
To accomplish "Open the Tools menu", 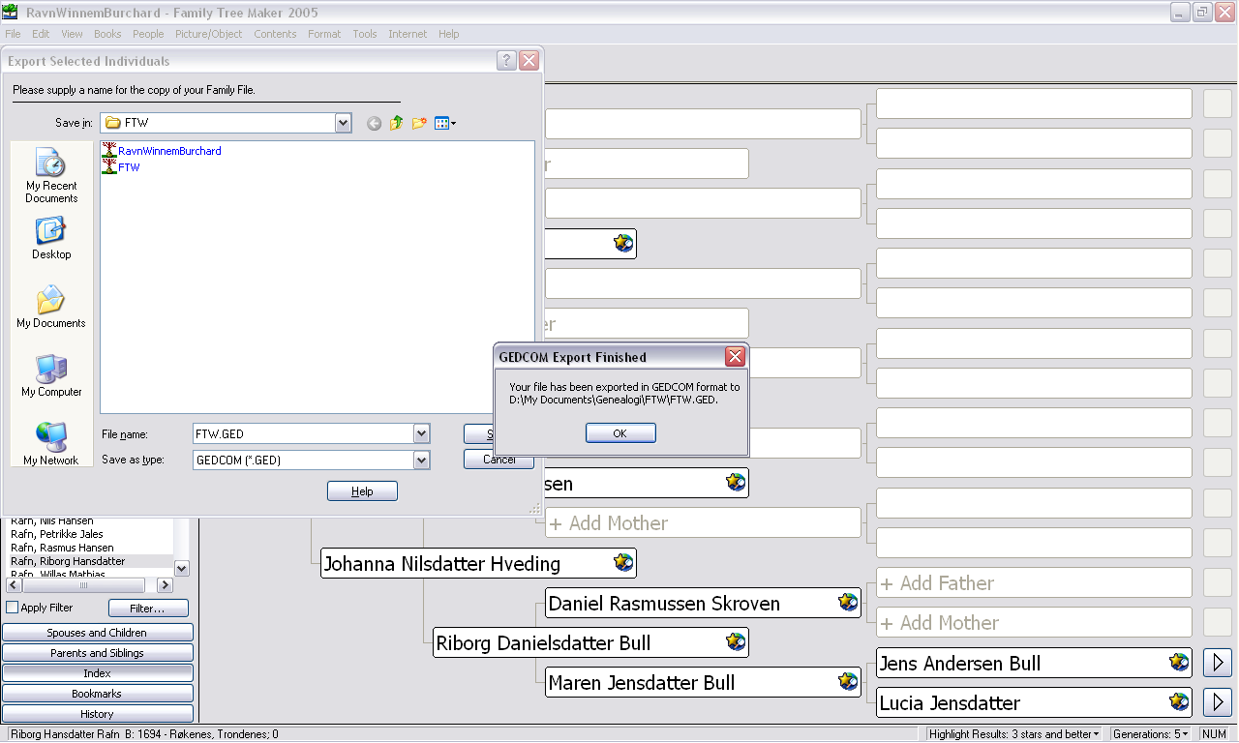I will coord(365,34).
